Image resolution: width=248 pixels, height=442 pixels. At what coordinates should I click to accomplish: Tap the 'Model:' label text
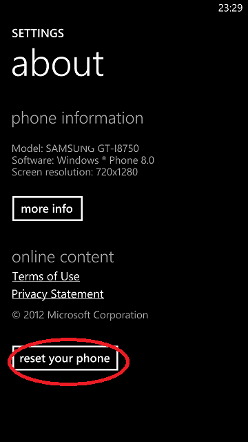[28, 148]
